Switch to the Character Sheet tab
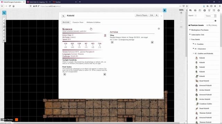222x124 pixels. click(x=78, y=22)
